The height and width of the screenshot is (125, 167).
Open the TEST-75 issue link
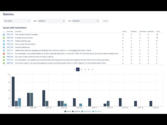point(10,34)
